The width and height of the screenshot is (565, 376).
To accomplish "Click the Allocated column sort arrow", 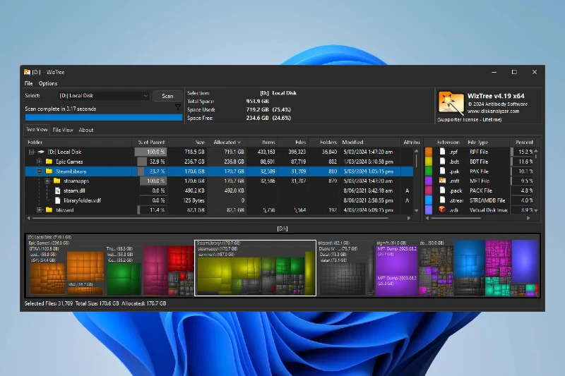I will pos(239,142).
